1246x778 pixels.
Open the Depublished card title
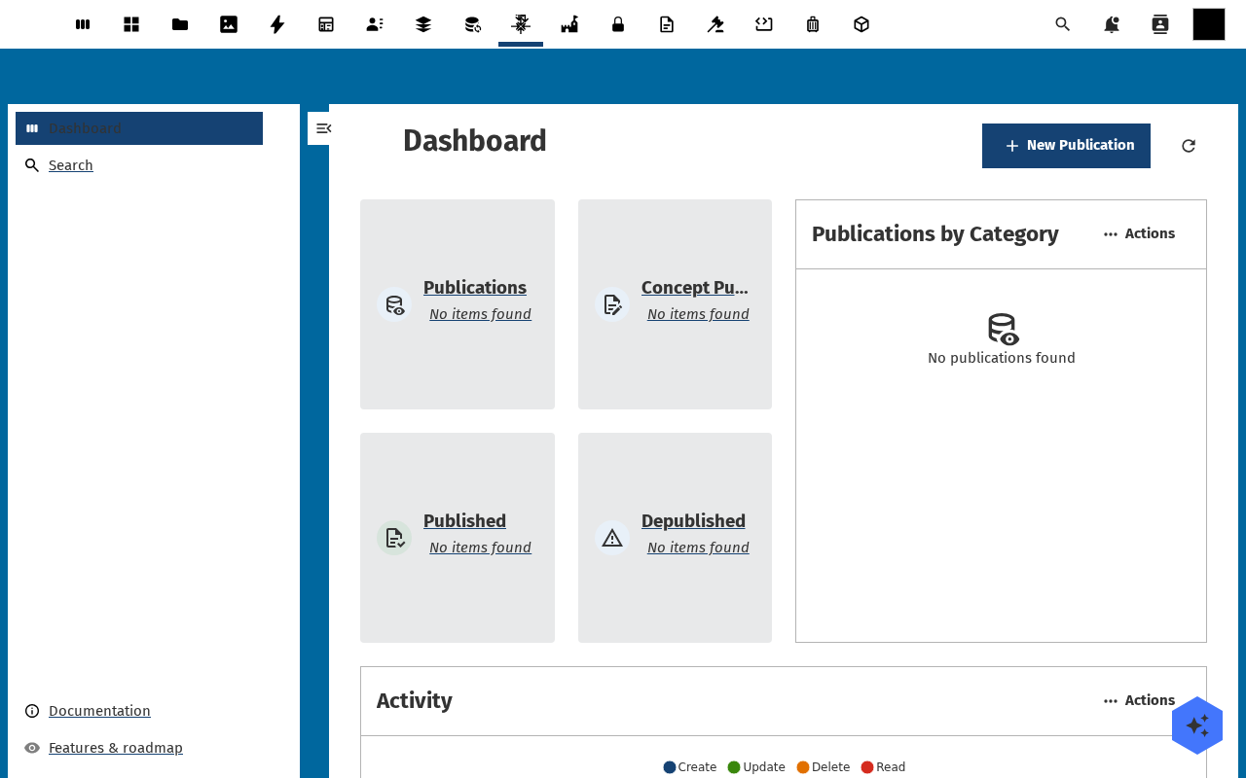(x=693, y=521)
